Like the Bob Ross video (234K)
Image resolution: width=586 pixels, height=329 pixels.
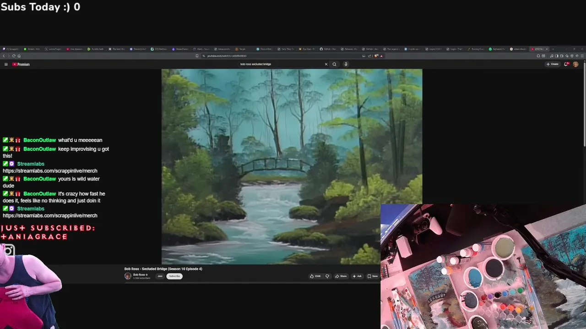pyautogui.click(x=315, y=276)
